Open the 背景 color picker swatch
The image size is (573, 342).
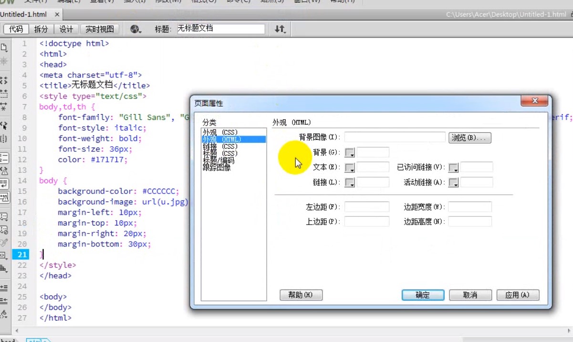tap(350, 153)
